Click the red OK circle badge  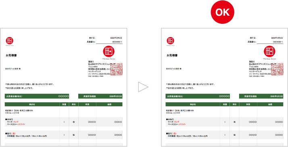click(222, 12)
